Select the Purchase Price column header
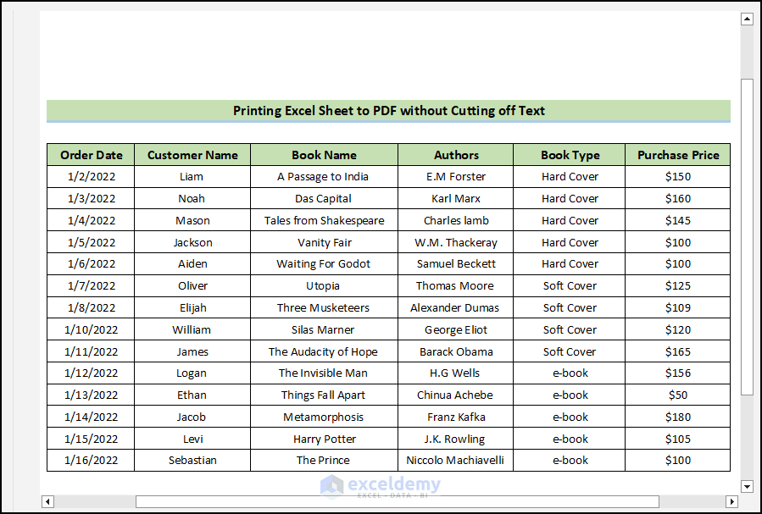The width and height of the screenshot is (762, 514). point(678,155)
